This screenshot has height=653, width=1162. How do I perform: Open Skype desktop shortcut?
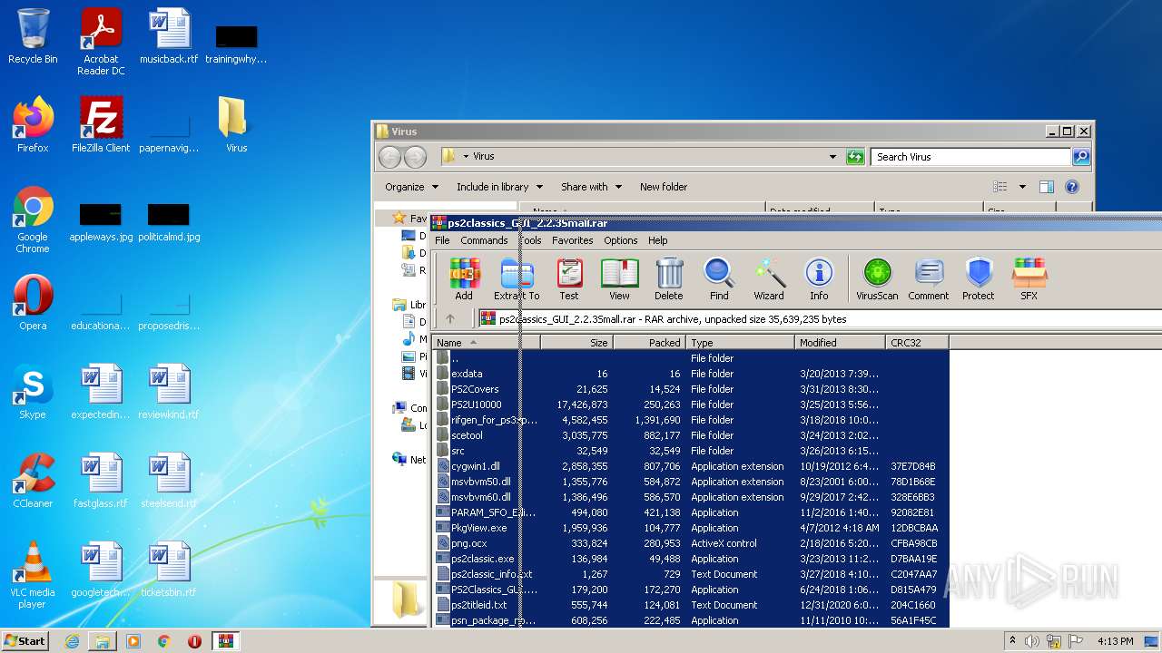click(33, 392)
